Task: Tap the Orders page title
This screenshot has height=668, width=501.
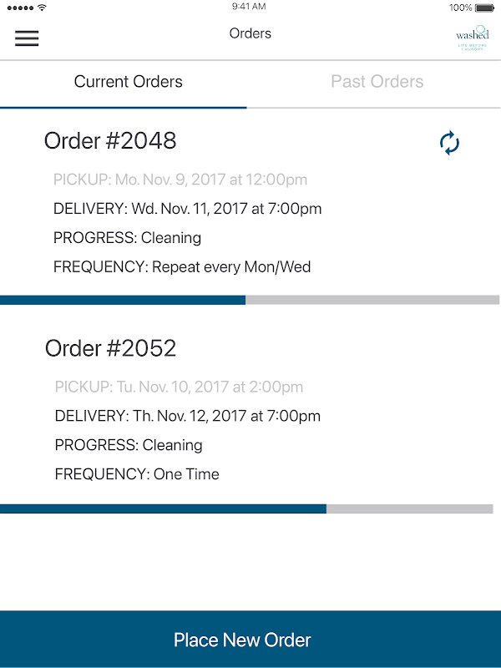Action: (250, 34)
